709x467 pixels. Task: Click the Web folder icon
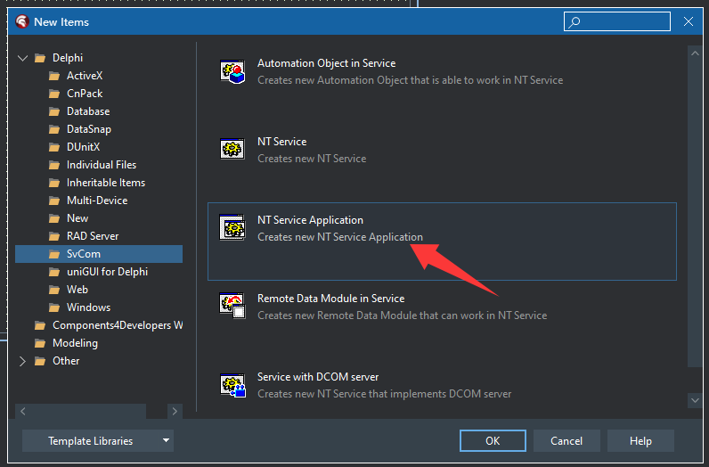(54, 290)
